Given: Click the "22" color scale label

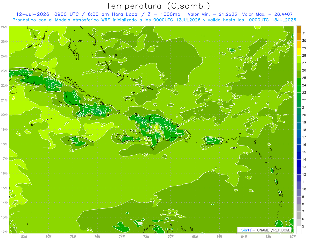Looking at the screenshot, I should point(304,100).
